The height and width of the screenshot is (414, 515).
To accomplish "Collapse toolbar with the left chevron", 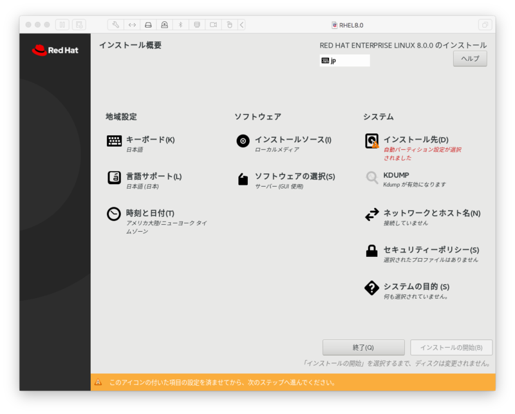I will (x=242, y=24).
